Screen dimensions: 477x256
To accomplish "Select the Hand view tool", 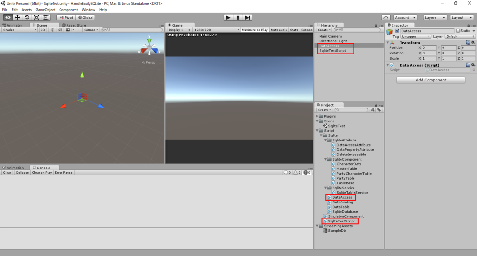I will click(8, 18).
